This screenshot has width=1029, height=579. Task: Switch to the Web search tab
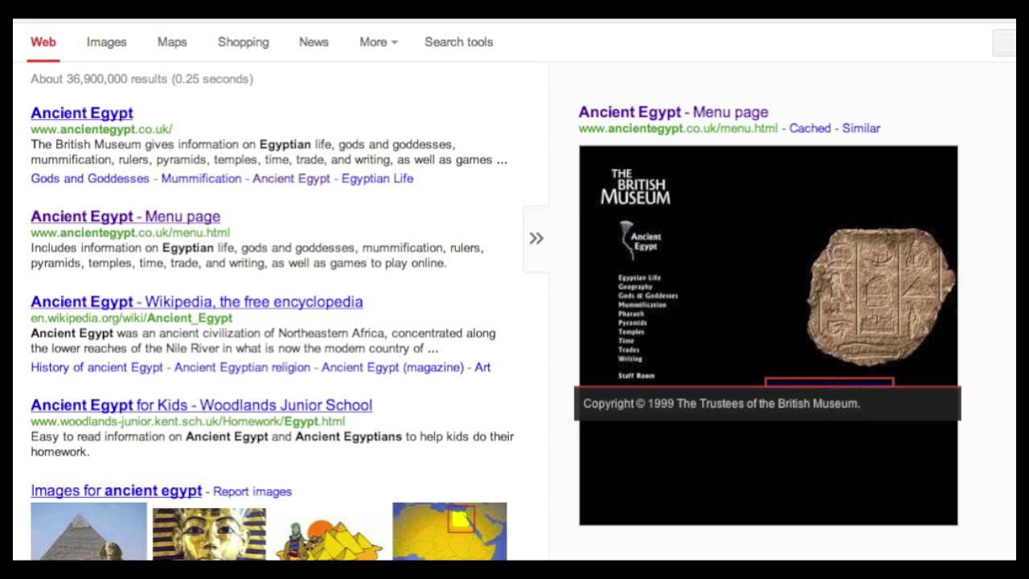(x=43, y=42)
